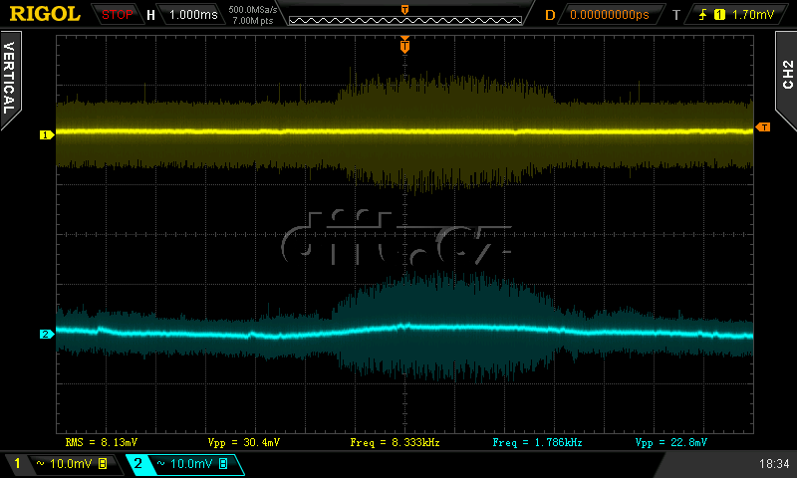Select the 1.70mV trigger level readout

[751, 15]
